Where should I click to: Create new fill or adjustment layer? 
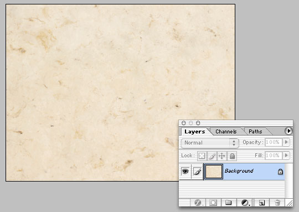coord(245,203)
